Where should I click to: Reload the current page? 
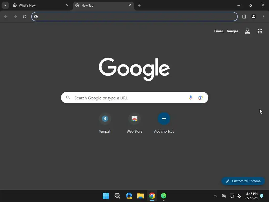(x=25, y=17)
